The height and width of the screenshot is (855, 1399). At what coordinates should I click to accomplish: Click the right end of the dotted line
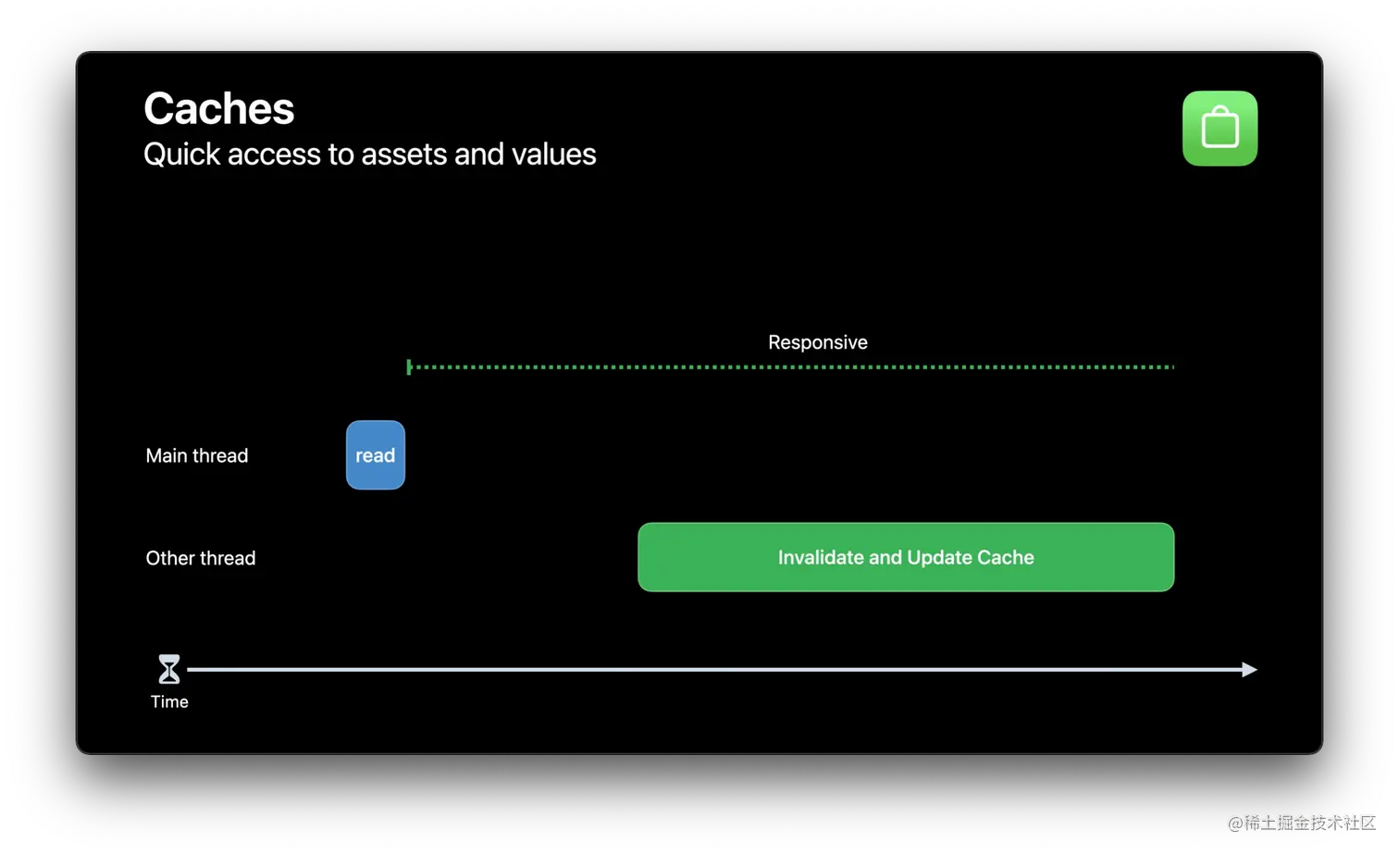point(1171,367)
